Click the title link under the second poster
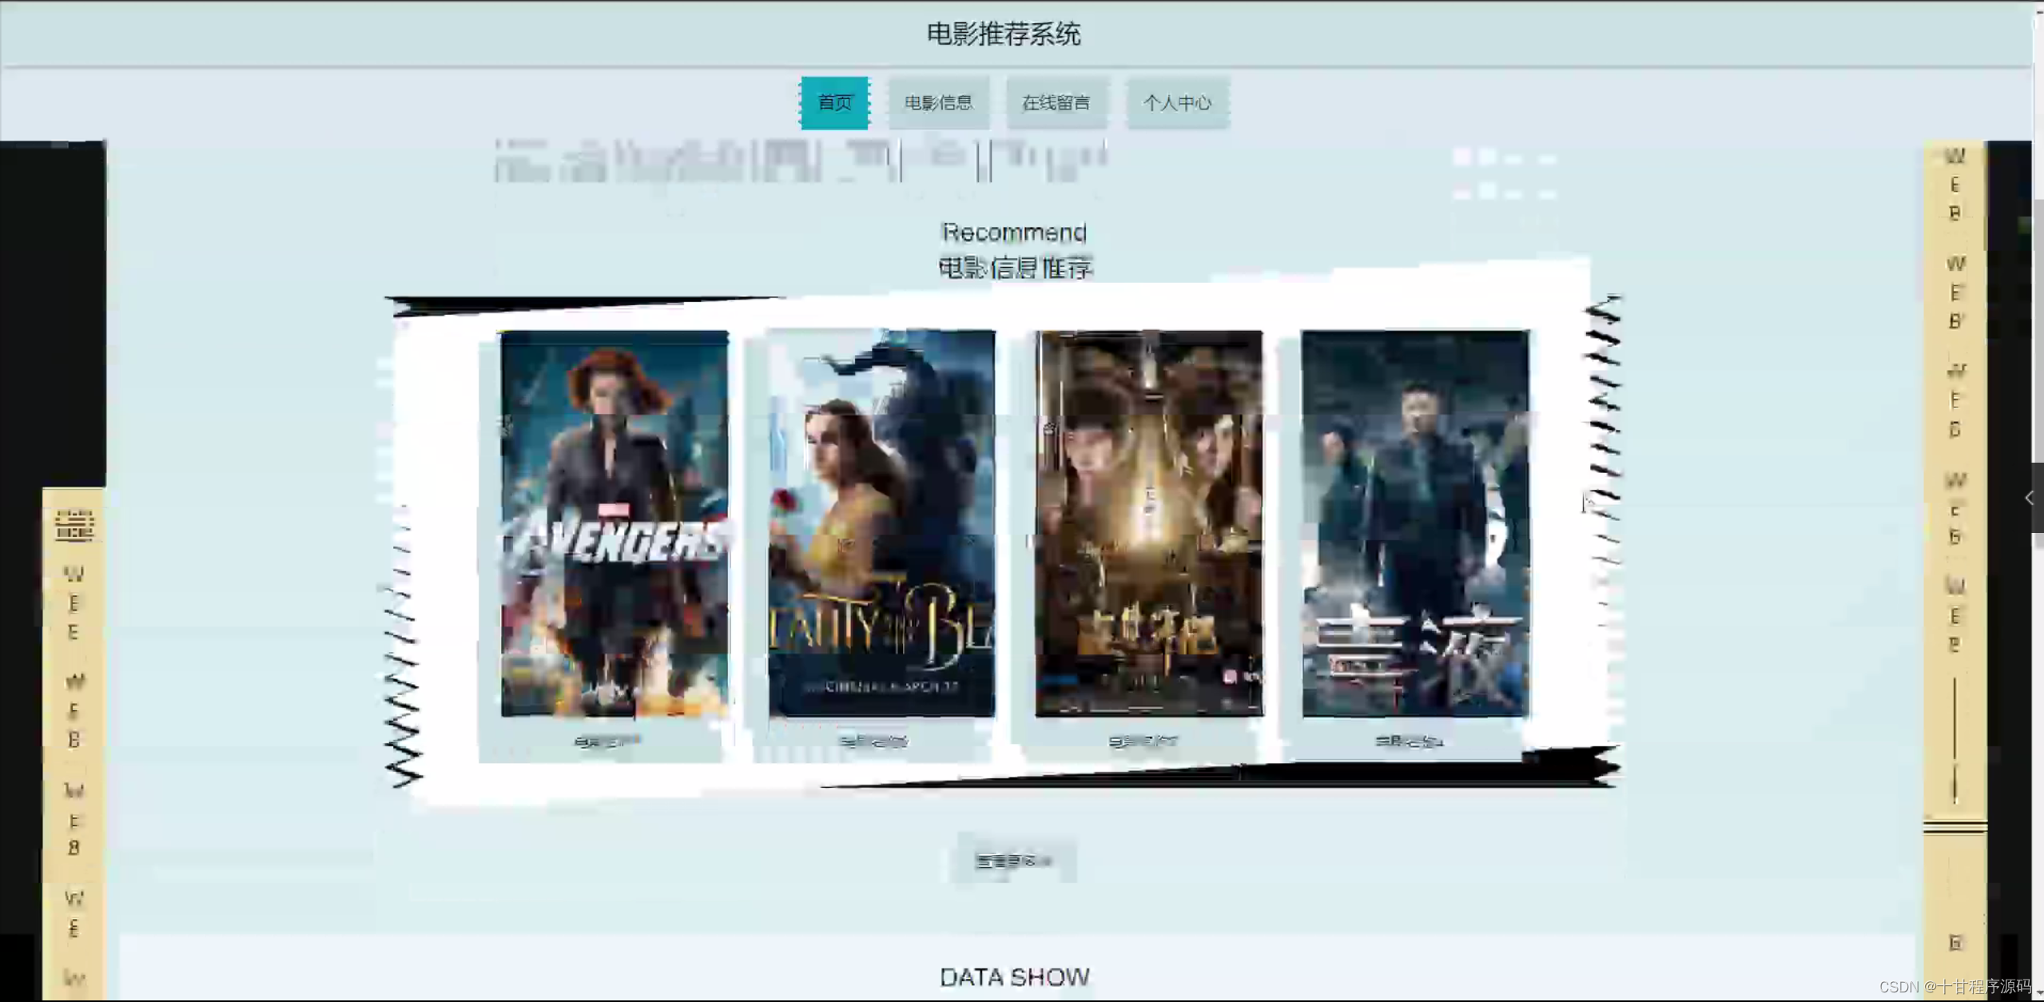 coord(876,740)
